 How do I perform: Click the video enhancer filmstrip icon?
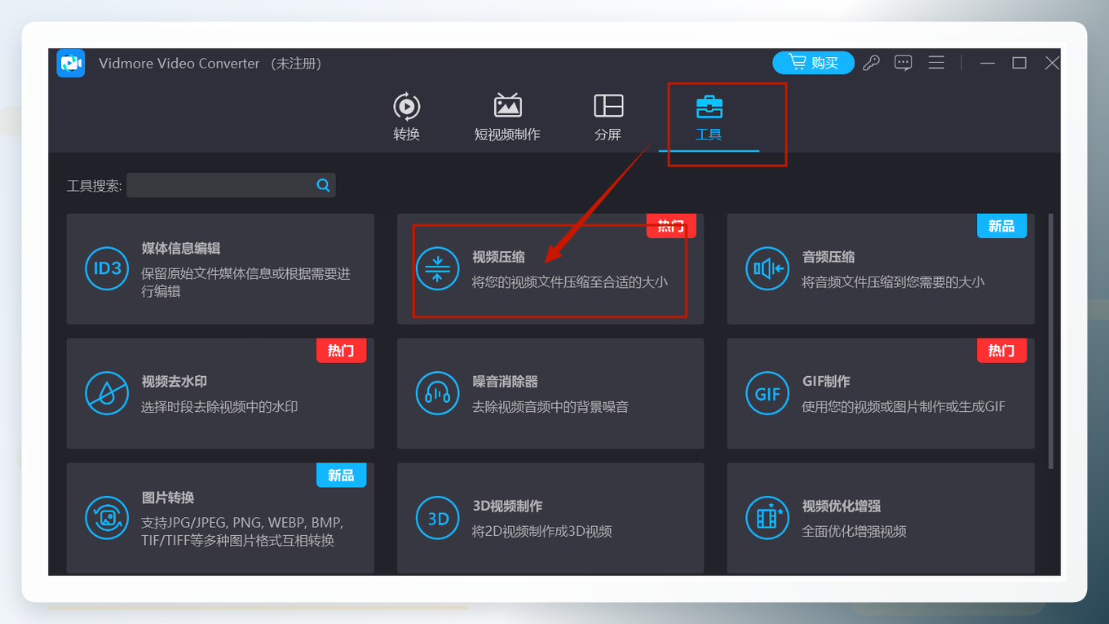[767, 518]
